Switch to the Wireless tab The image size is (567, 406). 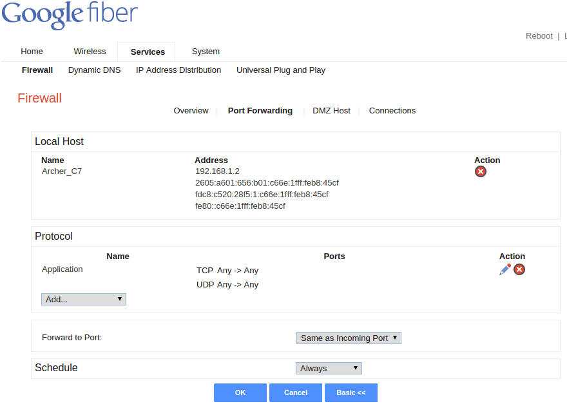point(90,52)
